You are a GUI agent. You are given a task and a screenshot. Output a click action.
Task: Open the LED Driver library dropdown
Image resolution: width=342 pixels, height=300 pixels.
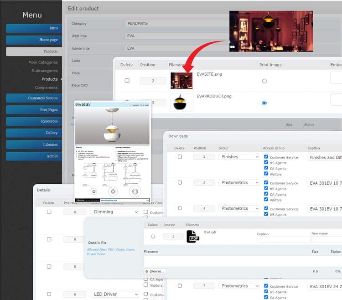114,294
